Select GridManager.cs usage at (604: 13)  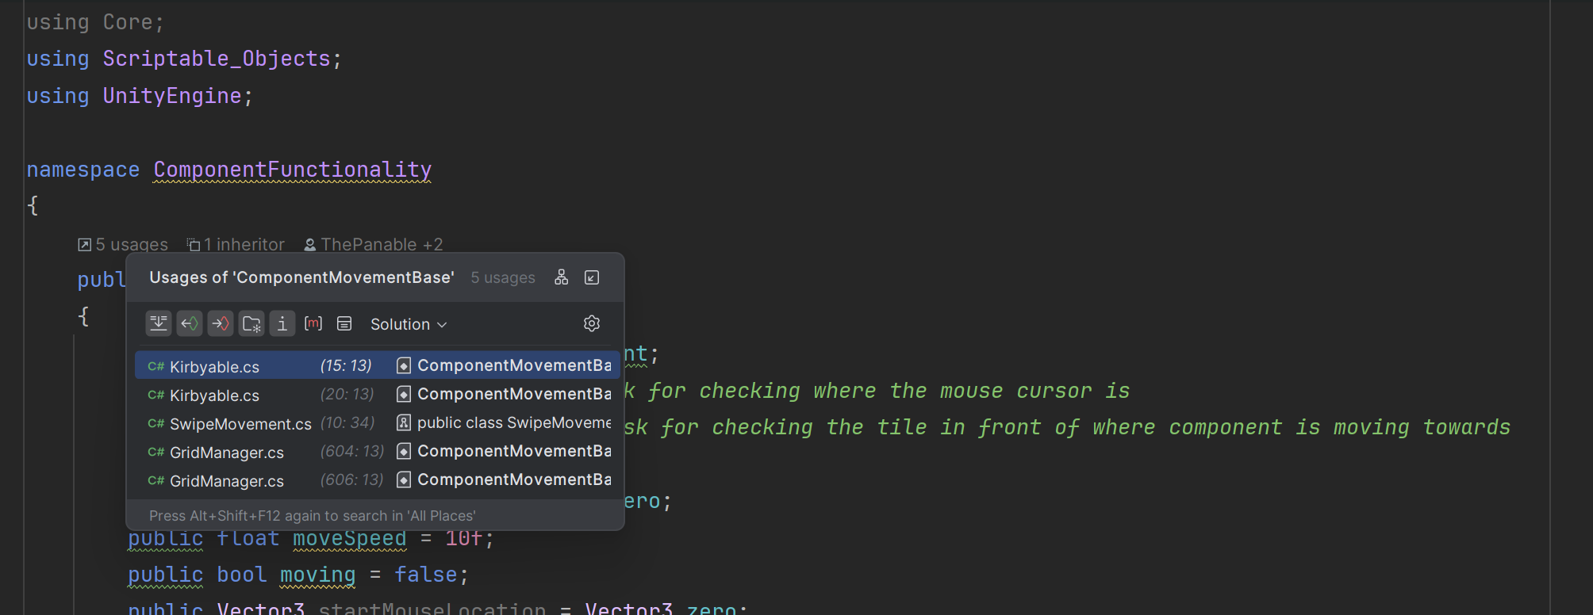[x=377, y=452]
